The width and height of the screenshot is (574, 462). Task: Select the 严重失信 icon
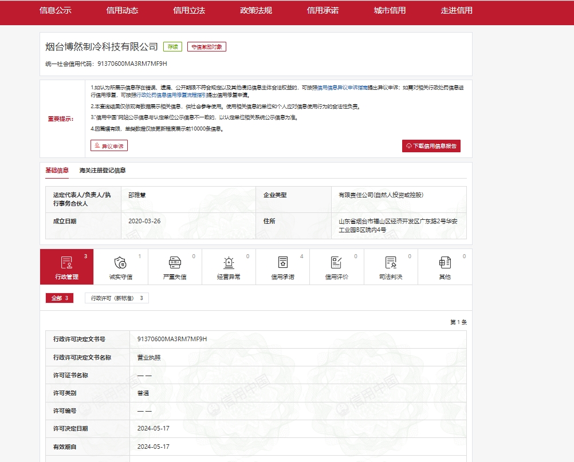175,262
